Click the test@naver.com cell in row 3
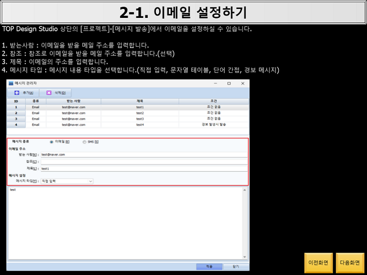367x275 pixels. pos(74,119)
